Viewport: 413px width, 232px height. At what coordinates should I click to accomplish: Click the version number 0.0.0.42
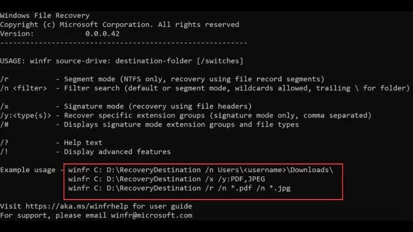pos(102,34)
